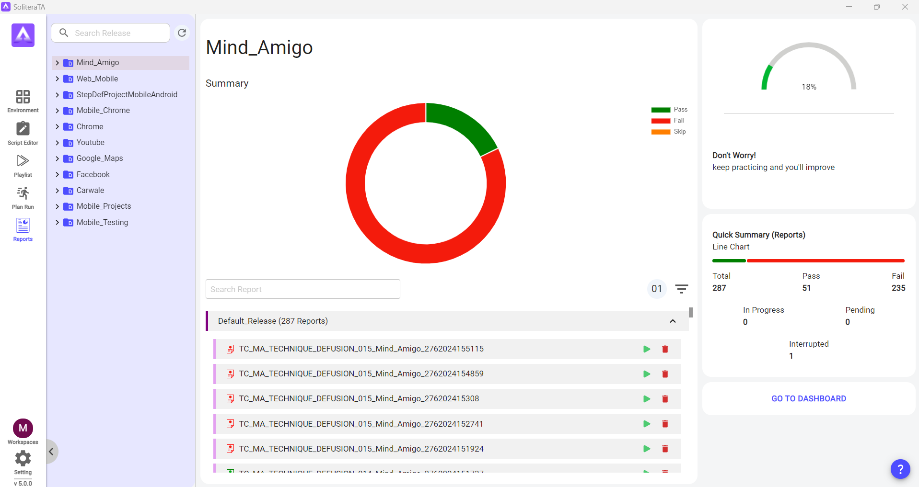This screenshot has width=919, height=487.
Task: Run report ending 2762024155115
Action: click(x=647, y=349)
